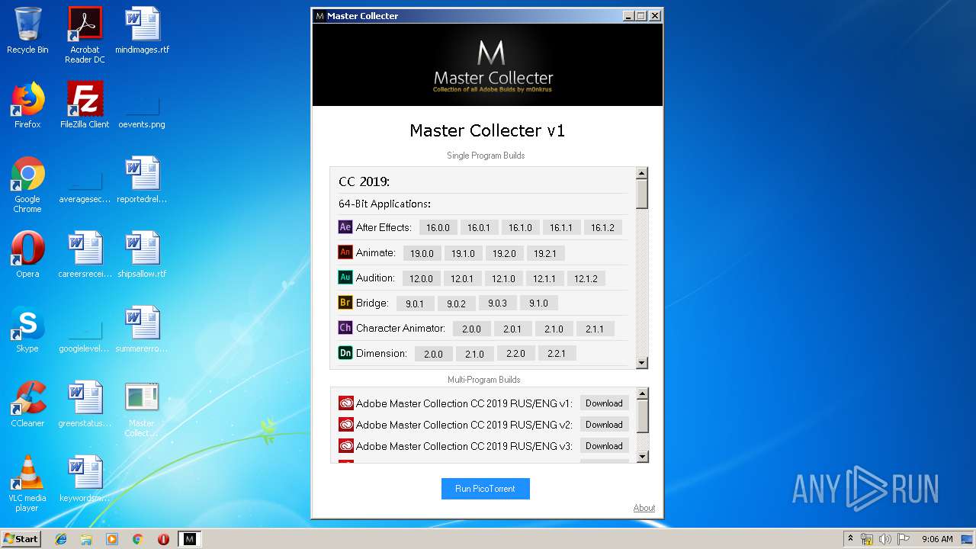Screen dimensions: 976x549
Task: Select After Effects build 16.0.0
Action: tap(438, 227)
